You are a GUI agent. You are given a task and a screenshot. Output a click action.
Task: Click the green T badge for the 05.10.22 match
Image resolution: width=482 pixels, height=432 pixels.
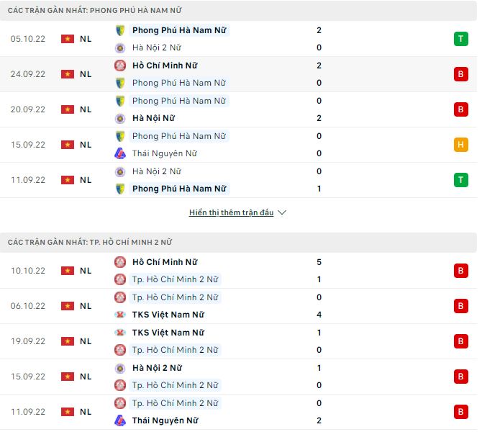(x=460, y=39)
